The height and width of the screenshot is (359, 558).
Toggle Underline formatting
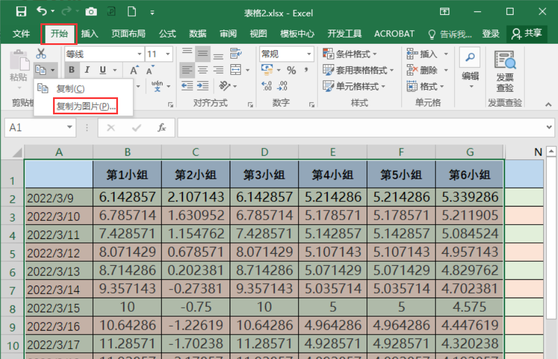coord(103,70)
